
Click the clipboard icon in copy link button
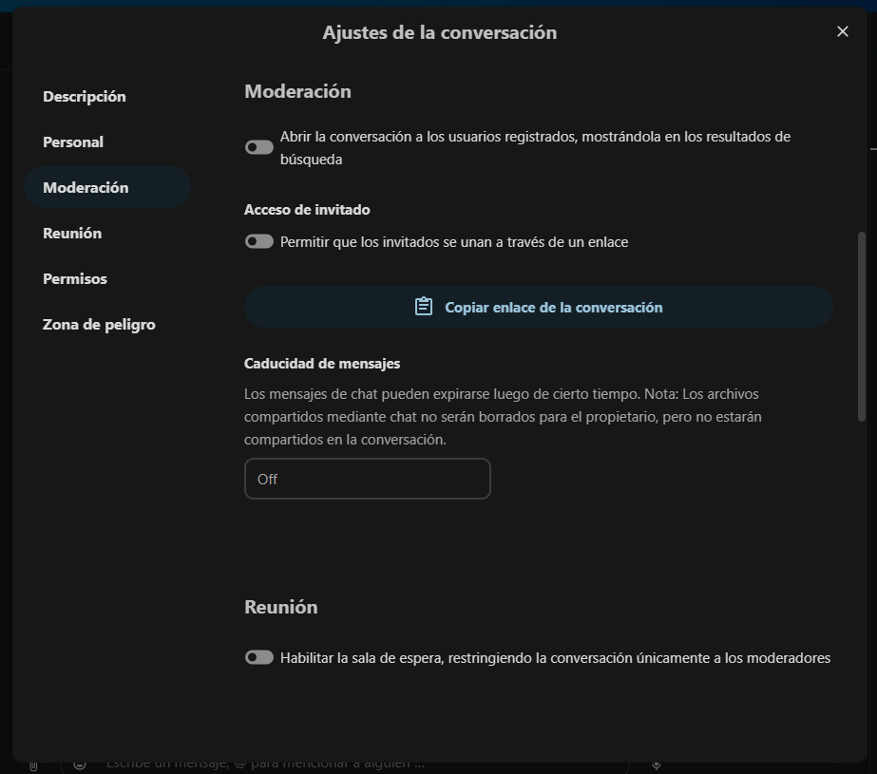424,306
